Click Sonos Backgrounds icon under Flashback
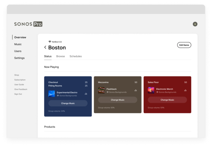Image resolution: width=212 pixels, height=147 pixels. click(108, 92)
